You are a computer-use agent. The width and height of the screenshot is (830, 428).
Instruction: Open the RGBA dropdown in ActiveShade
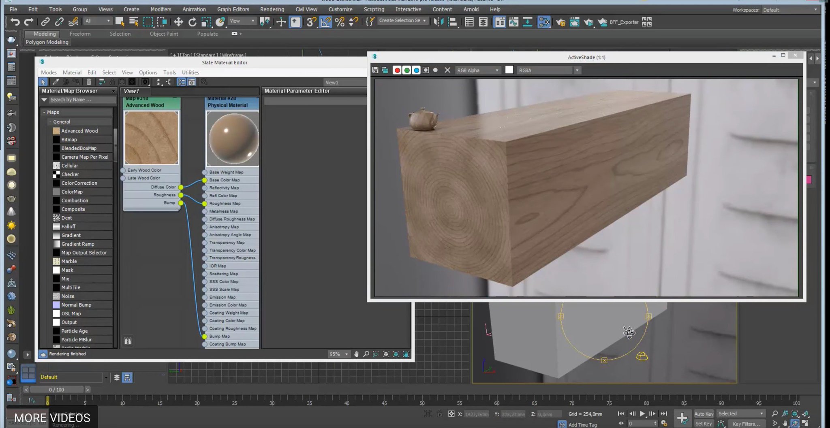click(x=548, y=70)
